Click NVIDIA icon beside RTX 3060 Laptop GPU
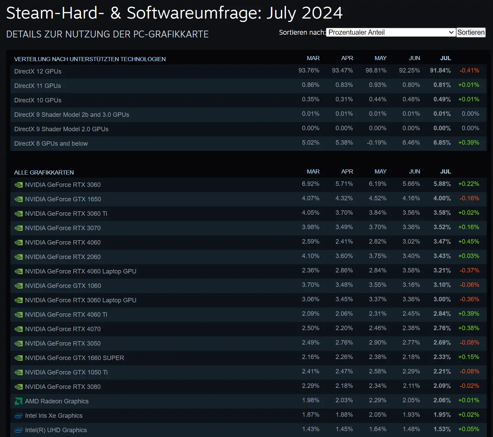The height and width of the screenshot is (437, 493). pos(19,300)
